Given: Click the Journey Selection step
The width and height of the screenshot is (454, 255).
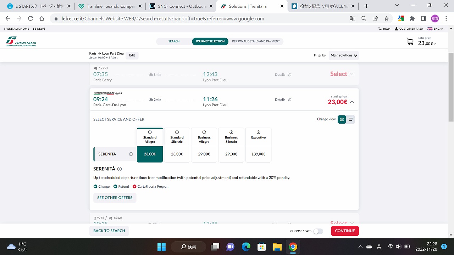Looking at the screenshot, I should point(210,41).
